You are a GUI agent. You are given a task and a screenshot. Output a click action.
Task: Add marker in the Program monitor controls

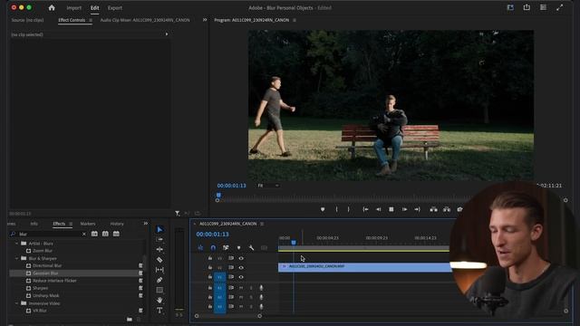click(x=323, y=209)
